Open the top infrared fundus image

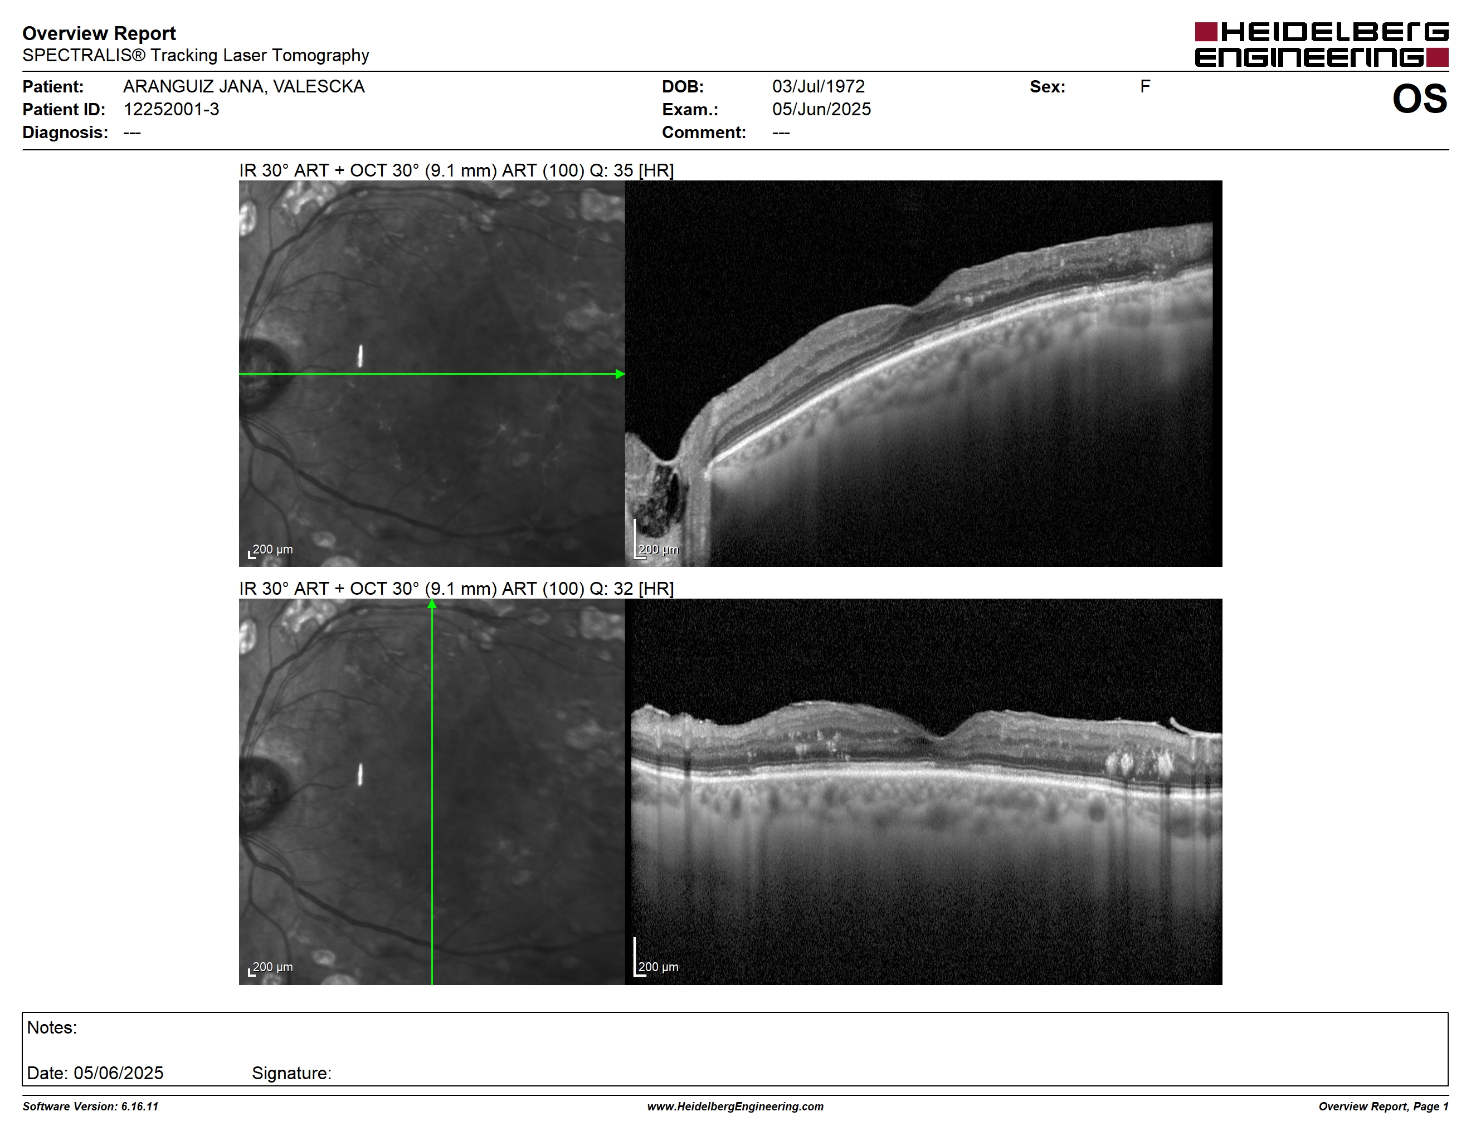(432, 374)
